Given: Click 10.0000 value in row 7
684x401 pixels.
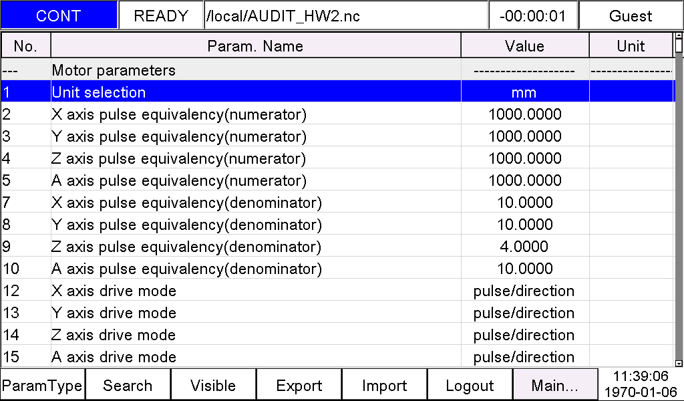Looking at the screenshot, I should (x=525, y=202).
